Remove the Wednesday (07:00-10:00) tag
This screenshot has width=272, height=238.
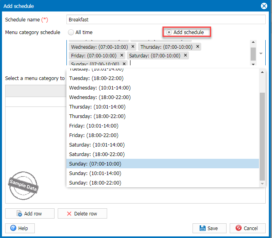pos(133,47)
